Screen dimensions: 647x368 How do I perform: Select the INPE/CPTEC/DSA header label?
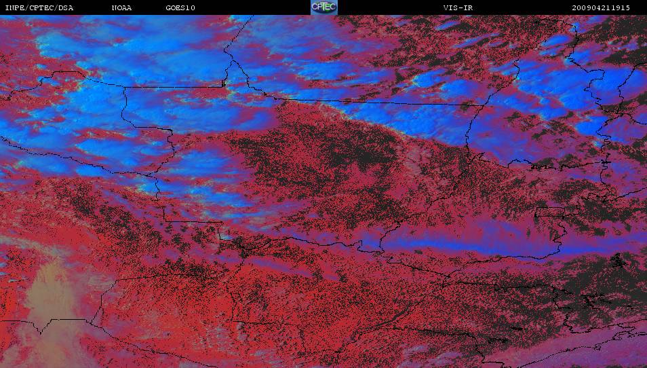(x=39, y=8)
